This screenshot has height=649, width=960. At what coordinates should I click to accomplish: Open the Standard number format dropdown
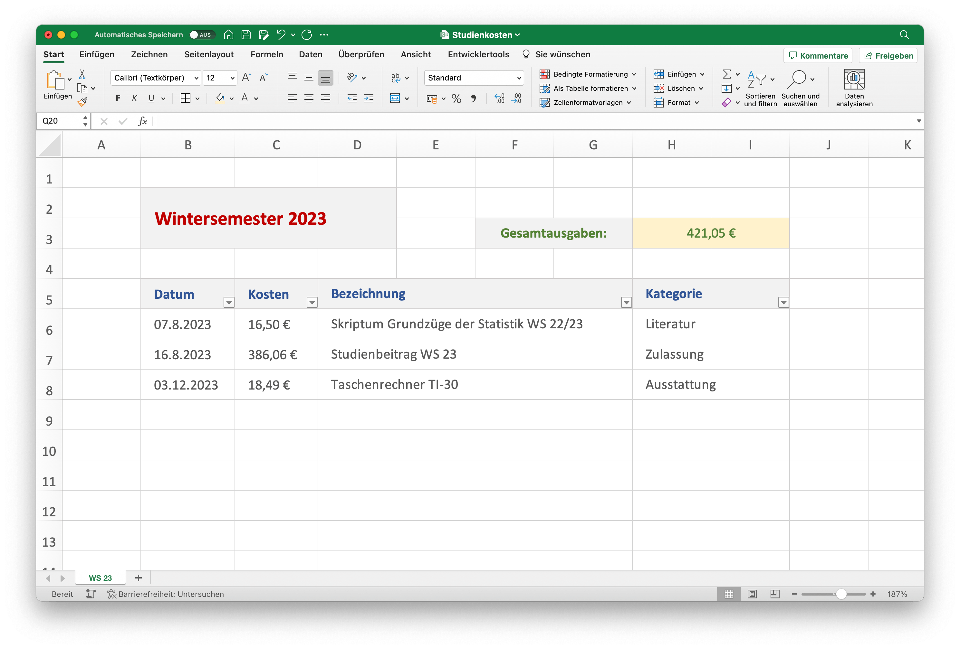(x=473, y=78)
